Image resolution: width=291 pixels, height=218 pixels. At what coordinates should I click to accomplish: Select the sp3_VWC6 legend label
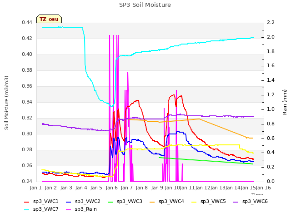pos(255,202)
